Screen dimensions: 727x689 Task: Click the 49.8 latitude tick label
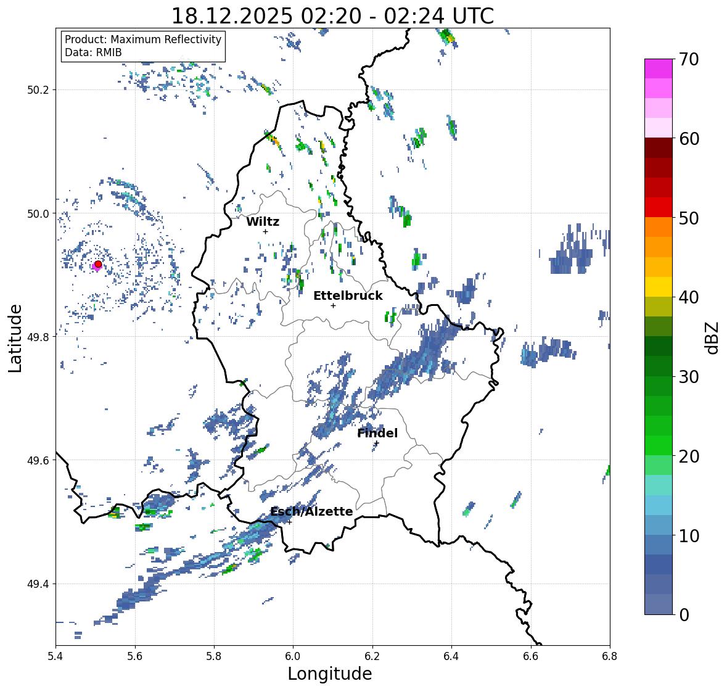(38, 337)
